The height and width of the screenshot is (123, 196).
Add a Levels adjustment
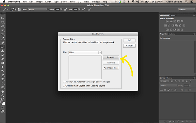171,21
